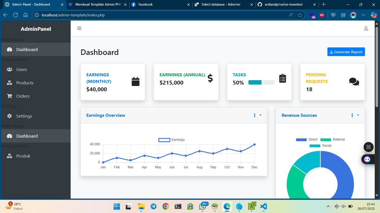Screen dimensions: 380x213
Task: Toggle the Direct legend in Revenue Sources
Action: coord(307,140)
